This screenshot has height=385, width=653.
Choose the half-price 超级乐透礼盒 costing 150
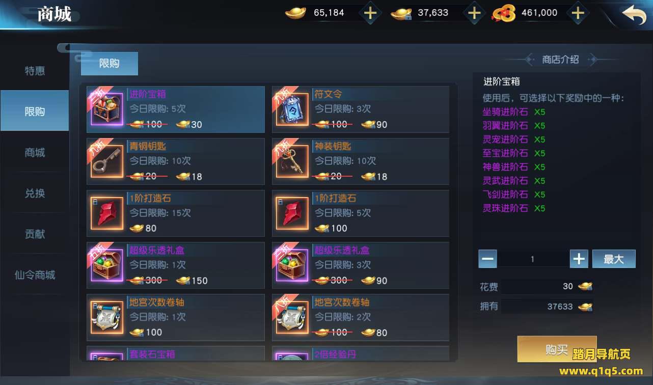click(x=176, y=265)
